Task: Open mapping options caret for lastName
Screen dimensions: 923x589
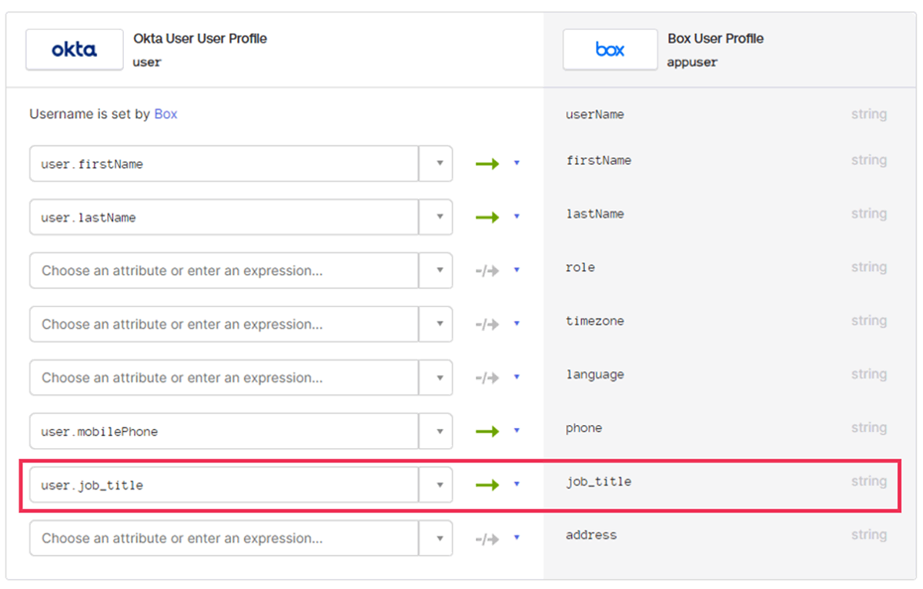Action: click(x=517, y=217)
